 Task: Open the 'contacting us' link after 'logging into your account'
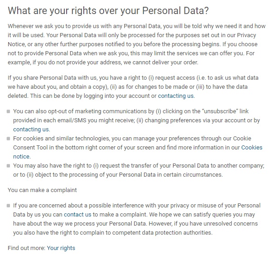point(176,96)
